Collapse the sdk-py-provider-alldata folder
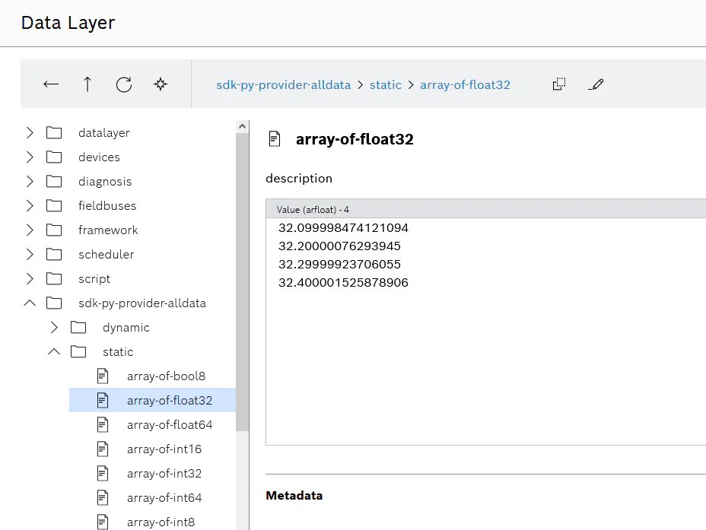The height and width of the screenshot is (530, 706). 30,303
